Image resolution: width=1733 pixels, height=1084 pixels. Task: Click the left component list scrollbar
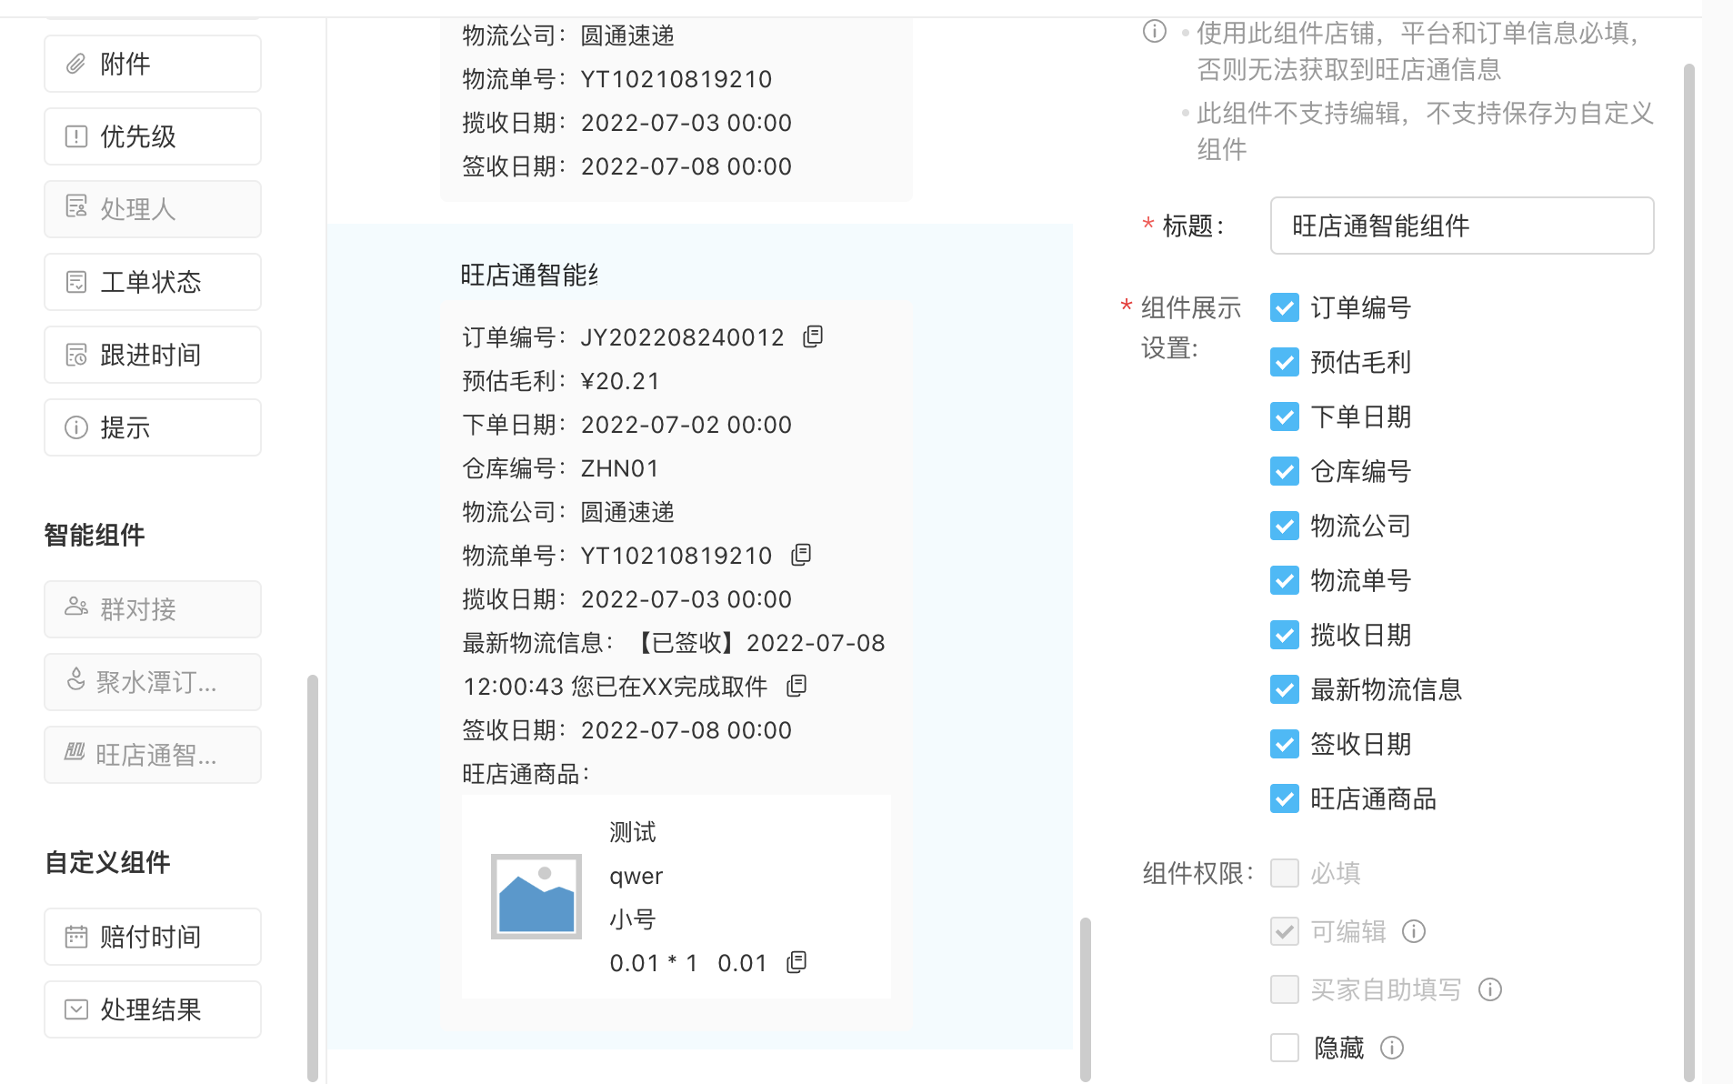tap(313, 878)
